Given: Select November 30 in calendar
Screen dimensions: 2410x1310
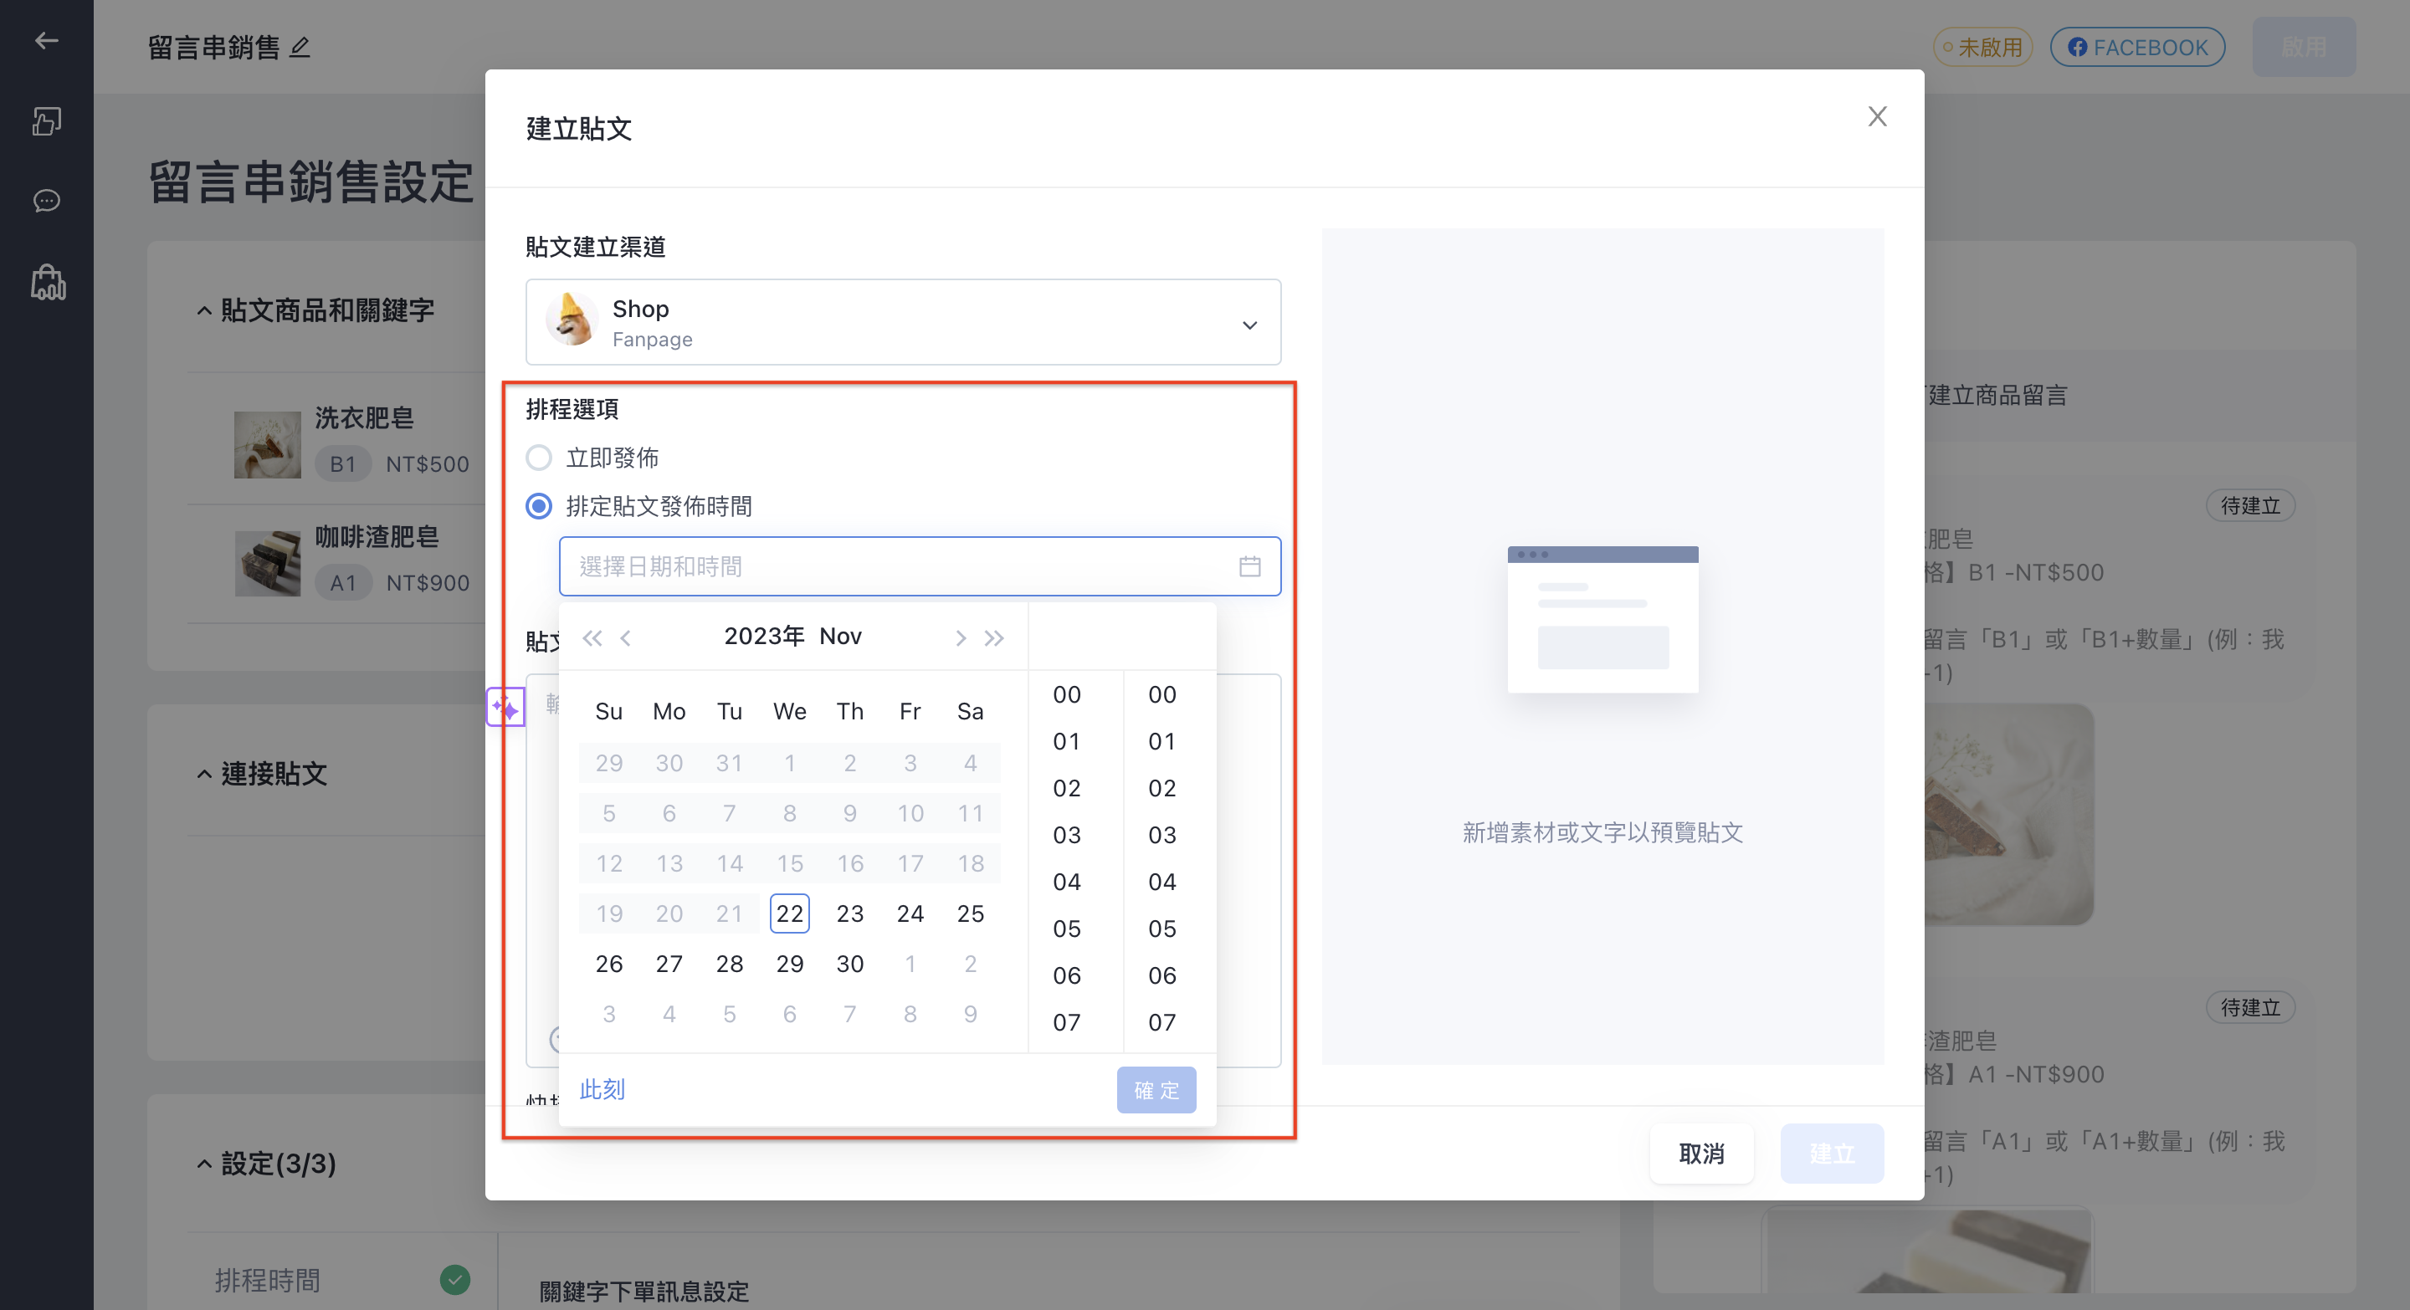Looking at the screenshot, I should (849, 964).
